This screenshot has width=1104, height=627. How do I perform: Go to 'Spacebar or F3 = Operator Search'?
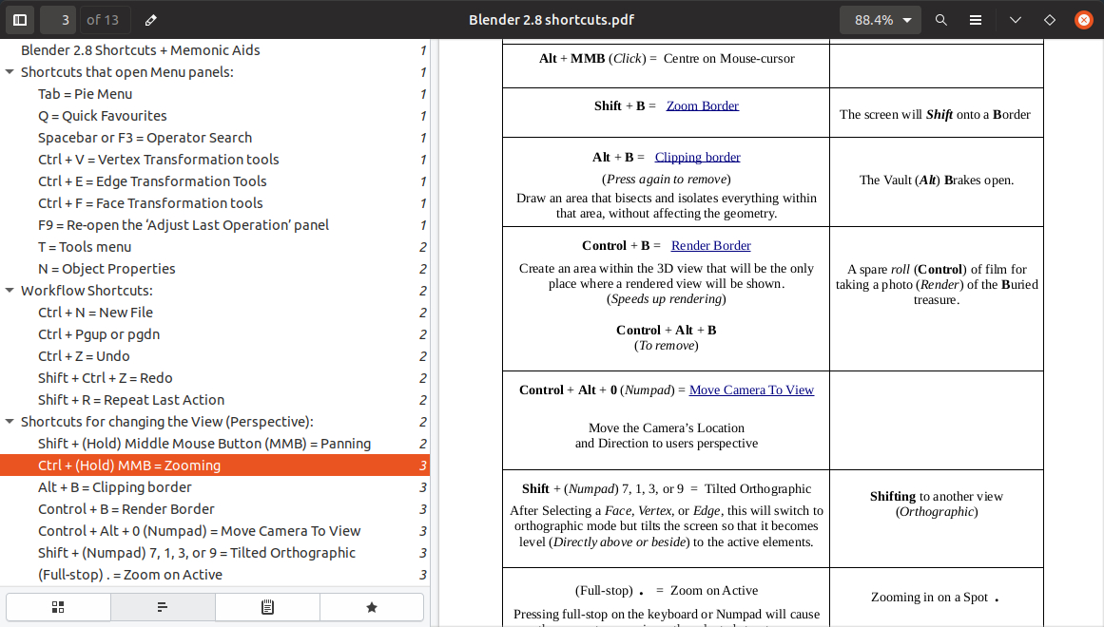tap(215, 137)
